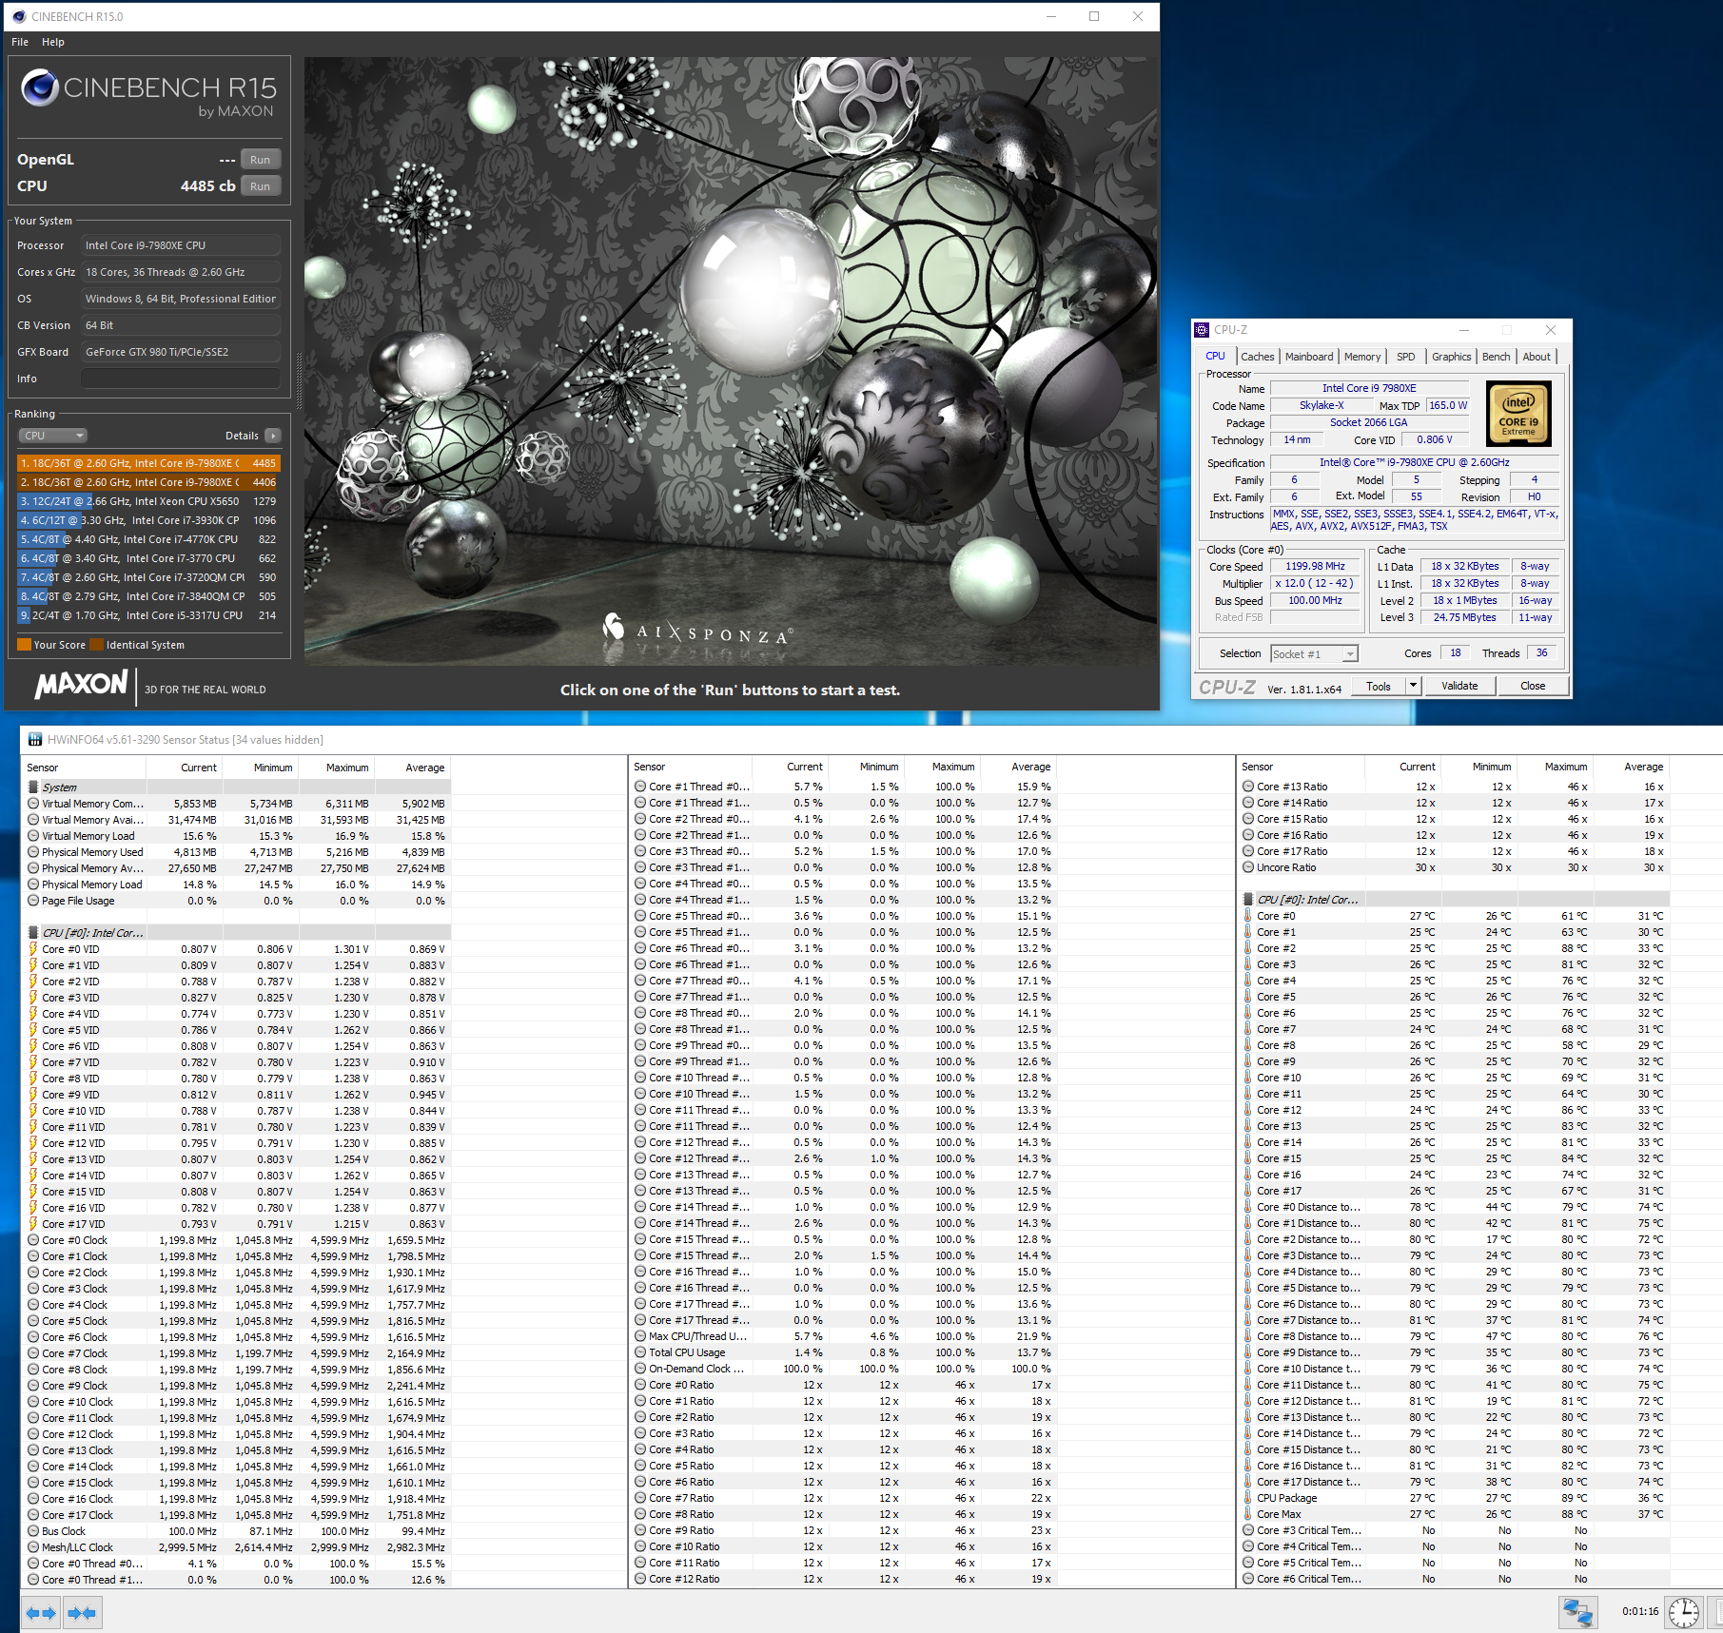This screenshot has height=1633, width=1723.
Task: Open the File menu in Cinebench
Action: [20, 42]
